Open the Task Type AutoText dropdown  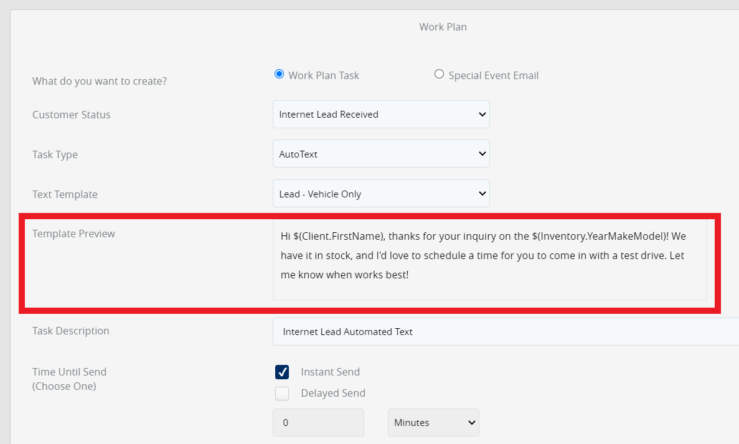click(381, 154)
